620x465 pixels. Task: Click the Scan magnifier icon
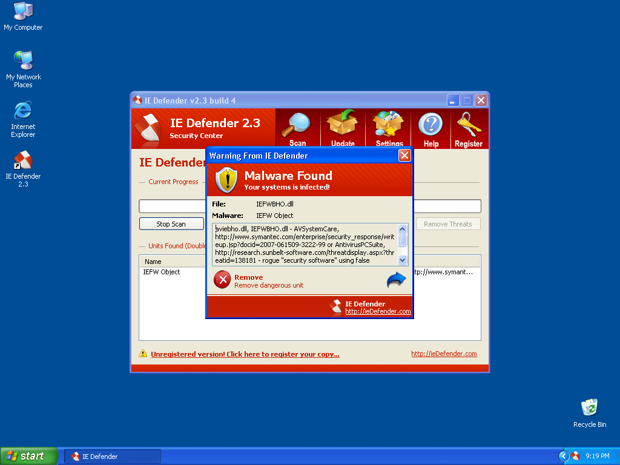[x=297, y=125]
